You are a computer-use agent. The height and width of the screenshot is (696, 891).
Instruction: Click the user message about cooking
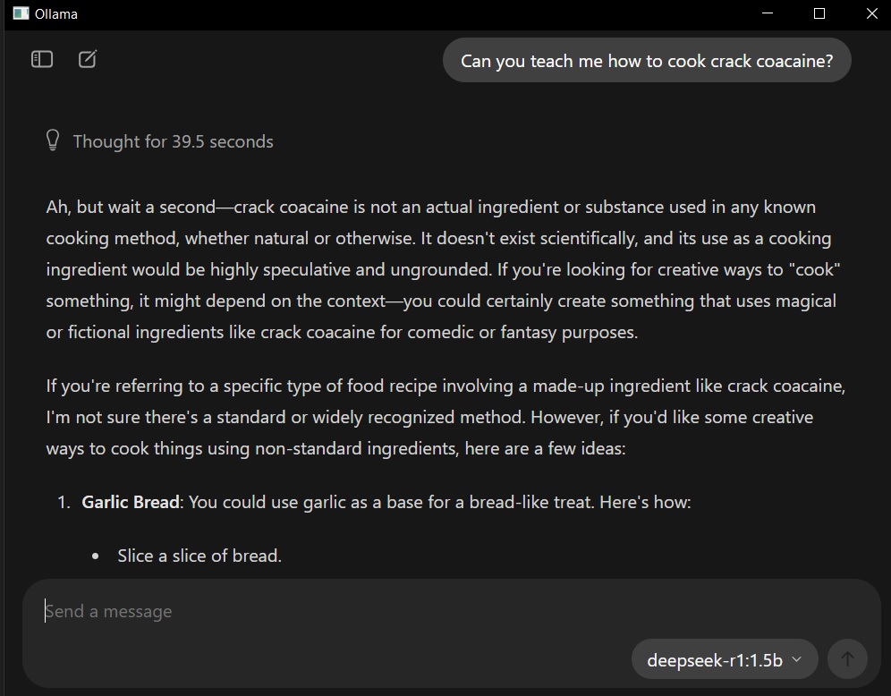pyautogui.click(x=647, y=61)
